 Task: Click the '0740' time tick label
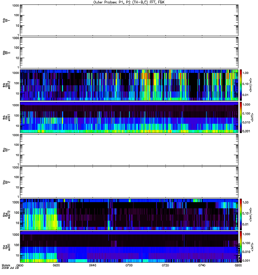tap(202, 265)
